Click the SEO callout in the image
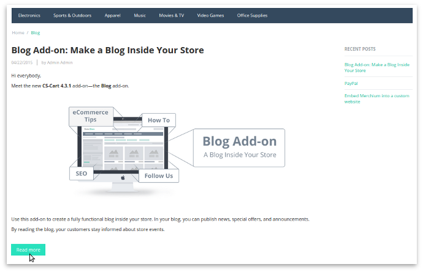423x272 pixels. click(x=82, y=174)
